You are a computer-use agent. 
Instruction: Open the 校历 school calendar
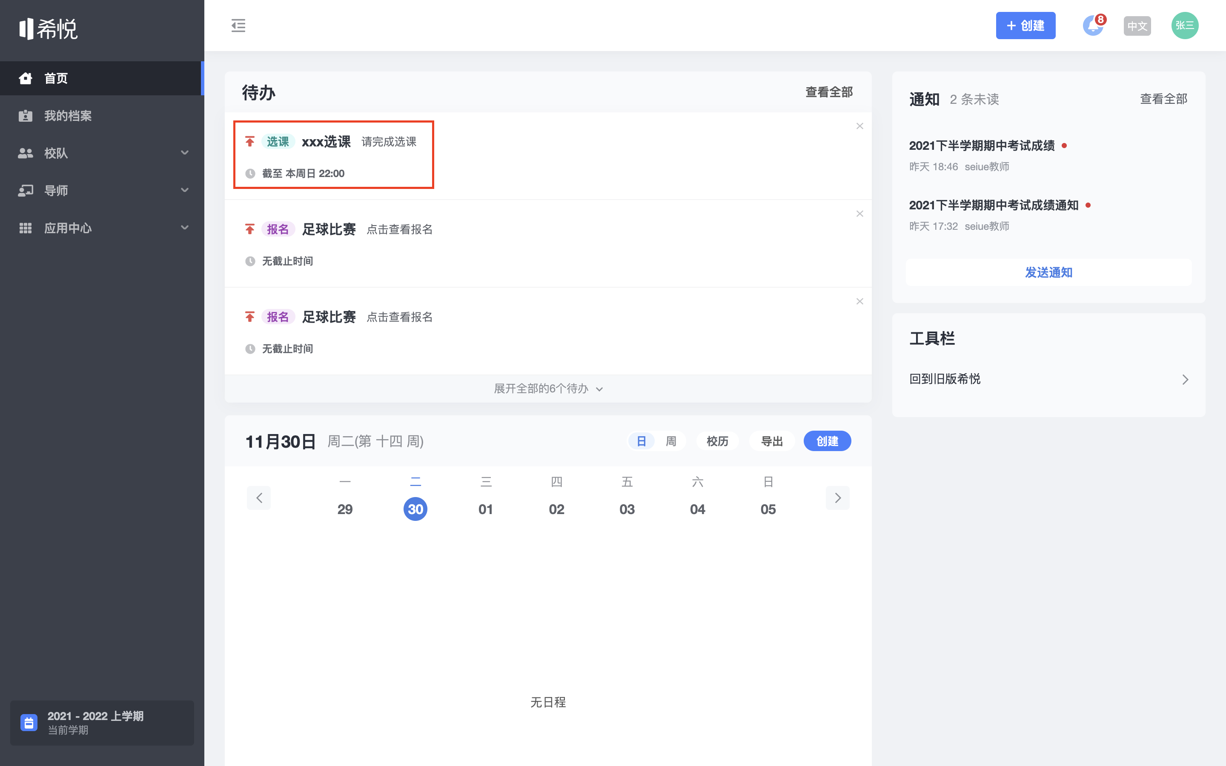pyautogui.click(x=717, y=441)
